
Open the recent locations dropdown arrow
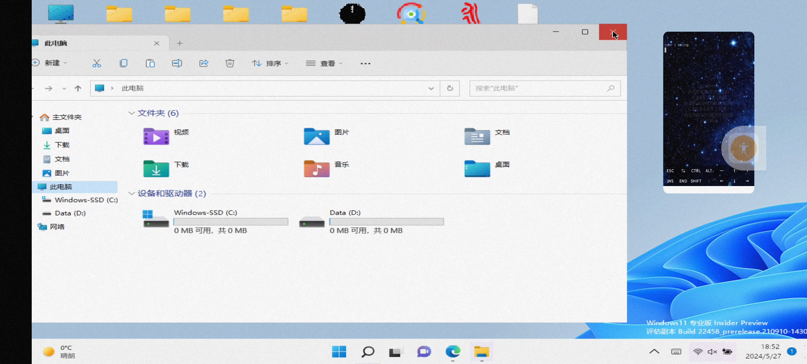(64, 89)
